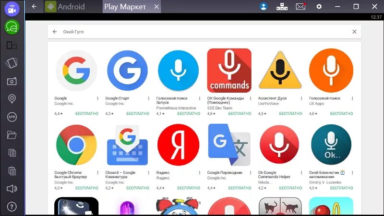The height and width of the screenshot is (216, 384).
Task: Open overflow menu for Голосовой поиск Запуск
Action: 200,98
